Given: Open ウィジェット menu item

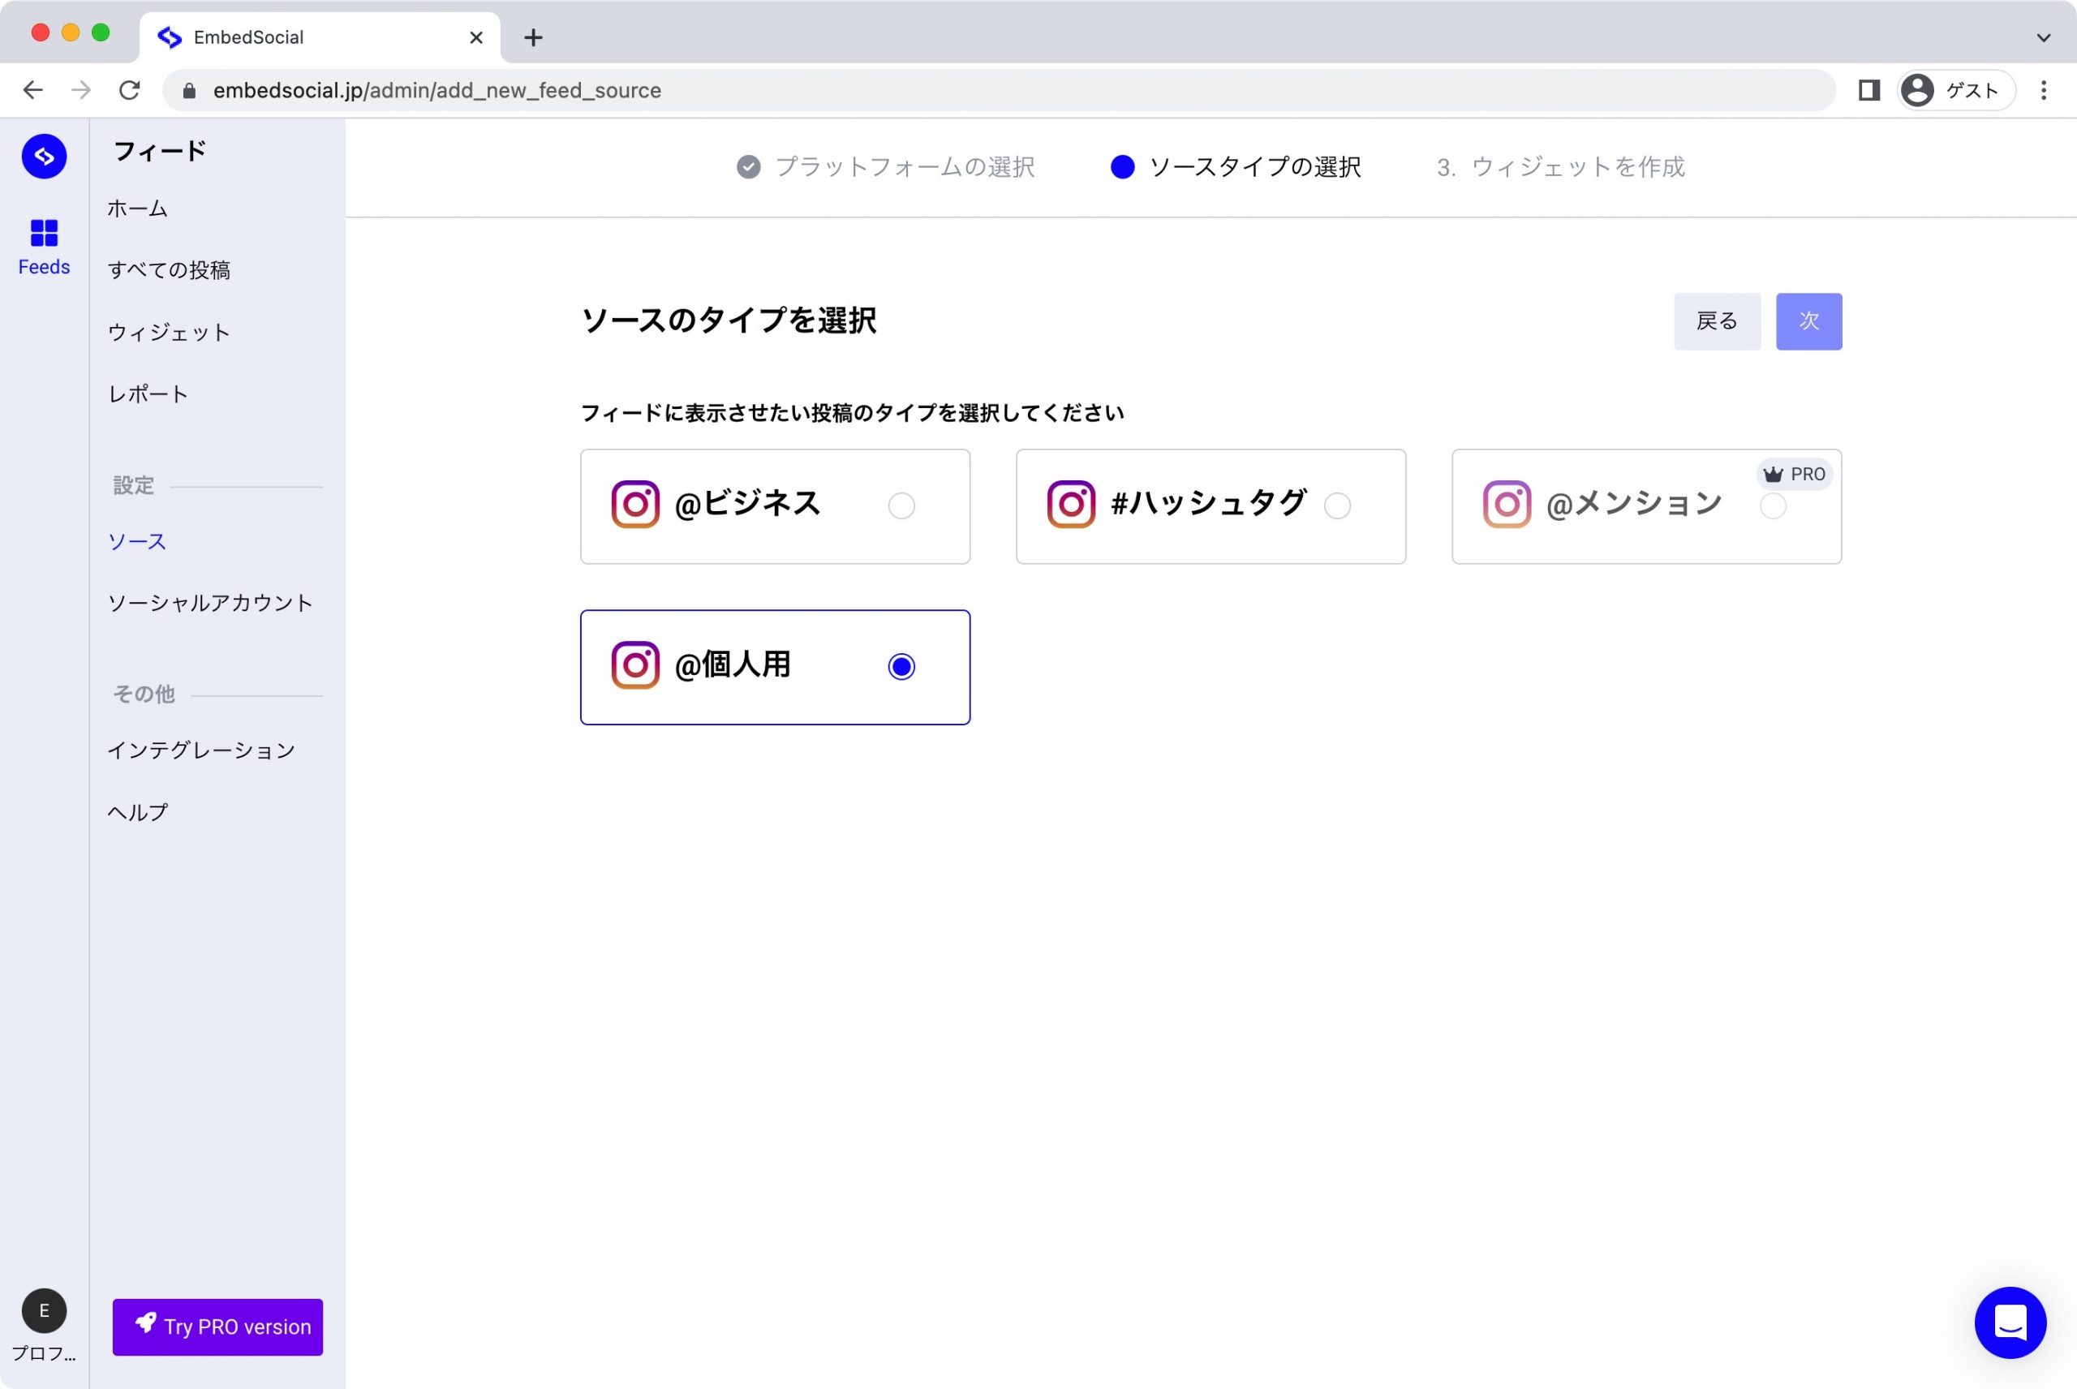Looking at the screenshot, I should click(170, 332).
